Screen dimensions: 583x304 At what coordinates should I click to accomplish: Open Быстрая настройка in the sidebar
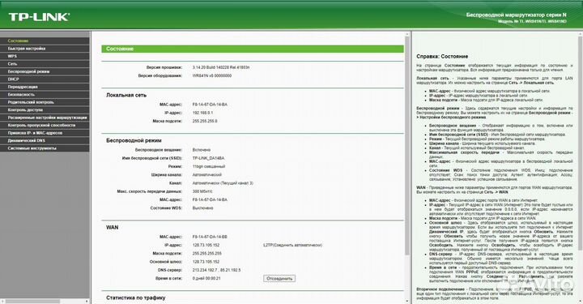pyautogui.click(x=45, y=49)
